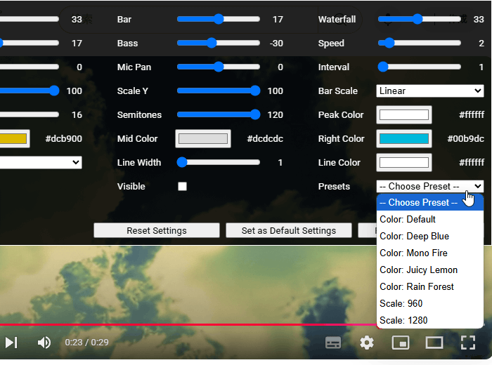The image size is (492, 365).
Task: Click the Bass slider
Action: click(x=219, y=43)
